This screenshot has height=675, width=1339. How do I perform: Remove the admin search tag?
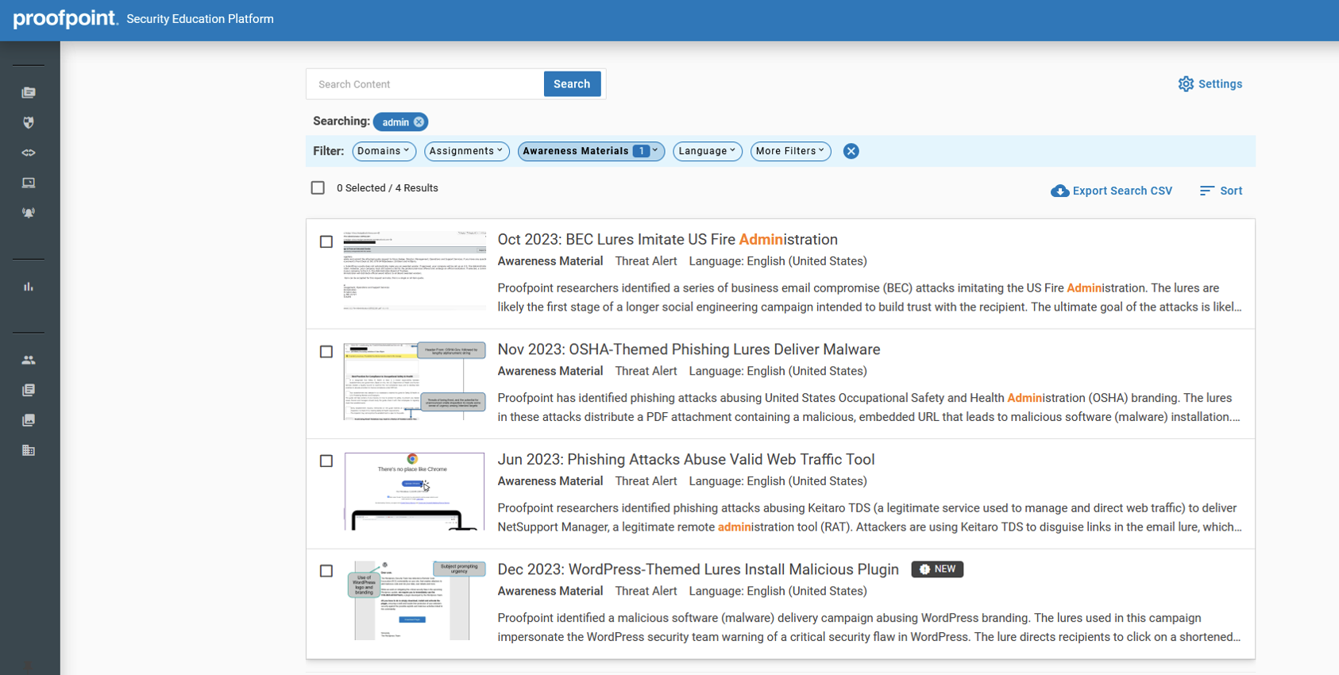pos(419,122)
